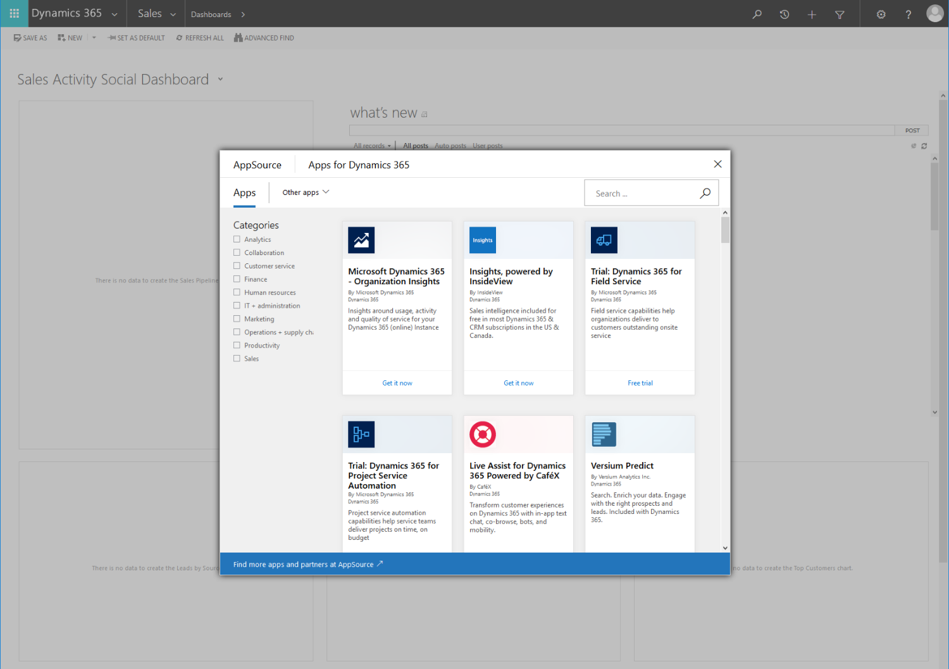Click the Organization Insights app icon
949x669 pixels.
361,240
